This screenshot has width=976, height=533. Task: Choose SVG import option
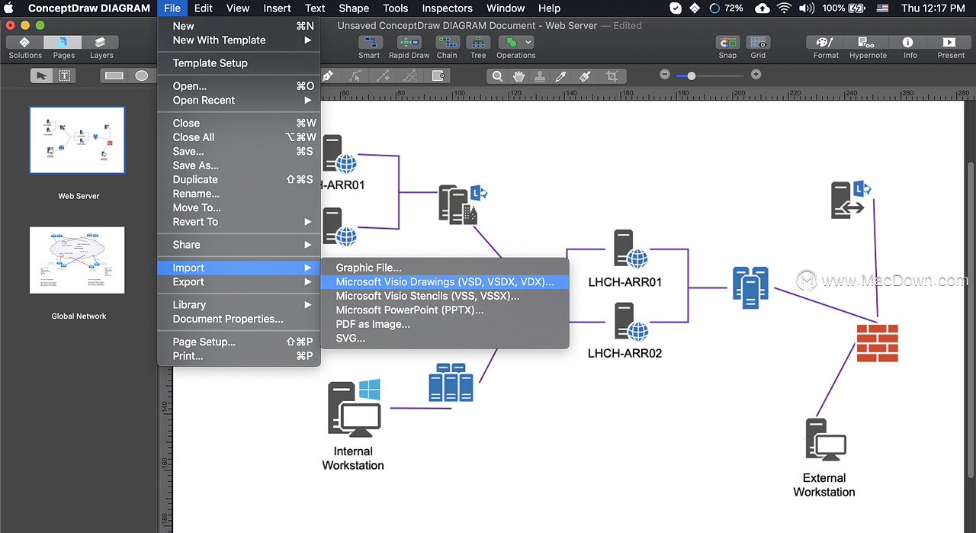click(x=445, y=338)
